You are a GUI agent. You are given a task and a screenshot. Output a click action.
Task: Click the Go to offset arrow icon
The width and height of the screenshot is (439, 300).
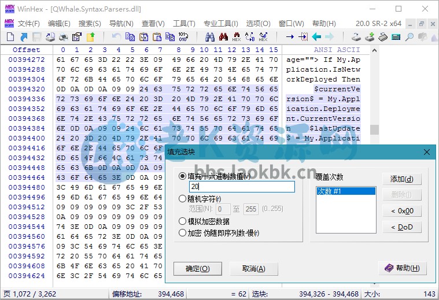pos(290,36)
